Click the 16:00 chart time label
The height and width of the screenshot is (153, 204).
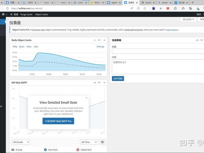[49, 74]
